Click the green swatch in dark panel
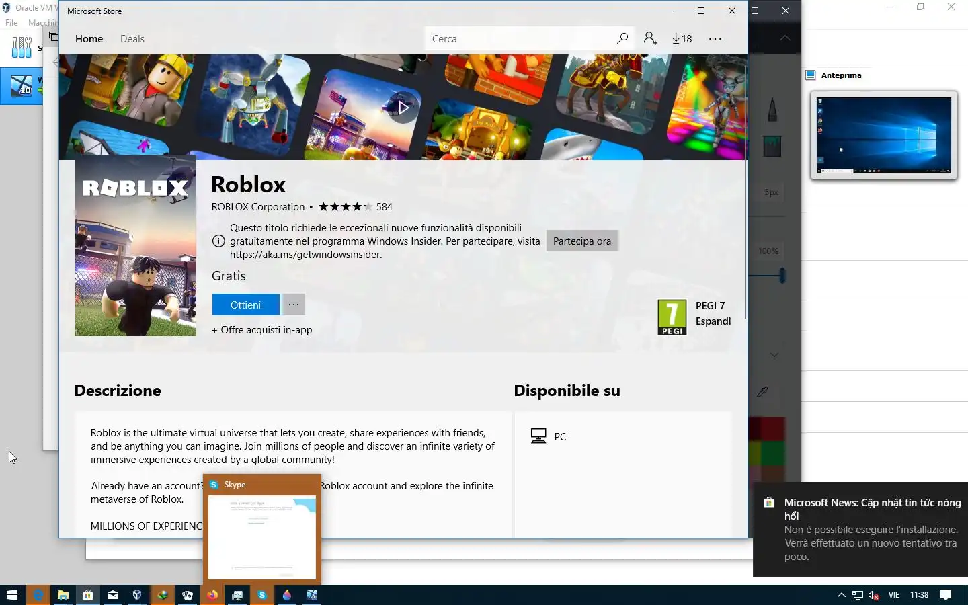Viewport: 968px width, 605px height. tap(772, 453)
